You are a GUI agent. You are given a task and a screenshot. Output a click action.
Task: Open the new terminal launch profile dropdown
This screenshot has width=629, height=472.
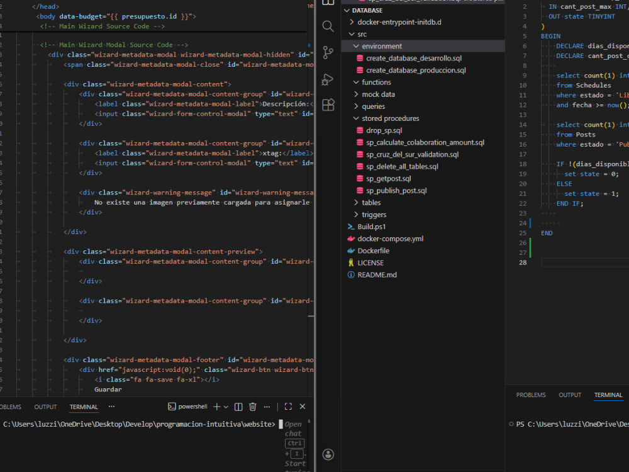click(x=226, y=407)
